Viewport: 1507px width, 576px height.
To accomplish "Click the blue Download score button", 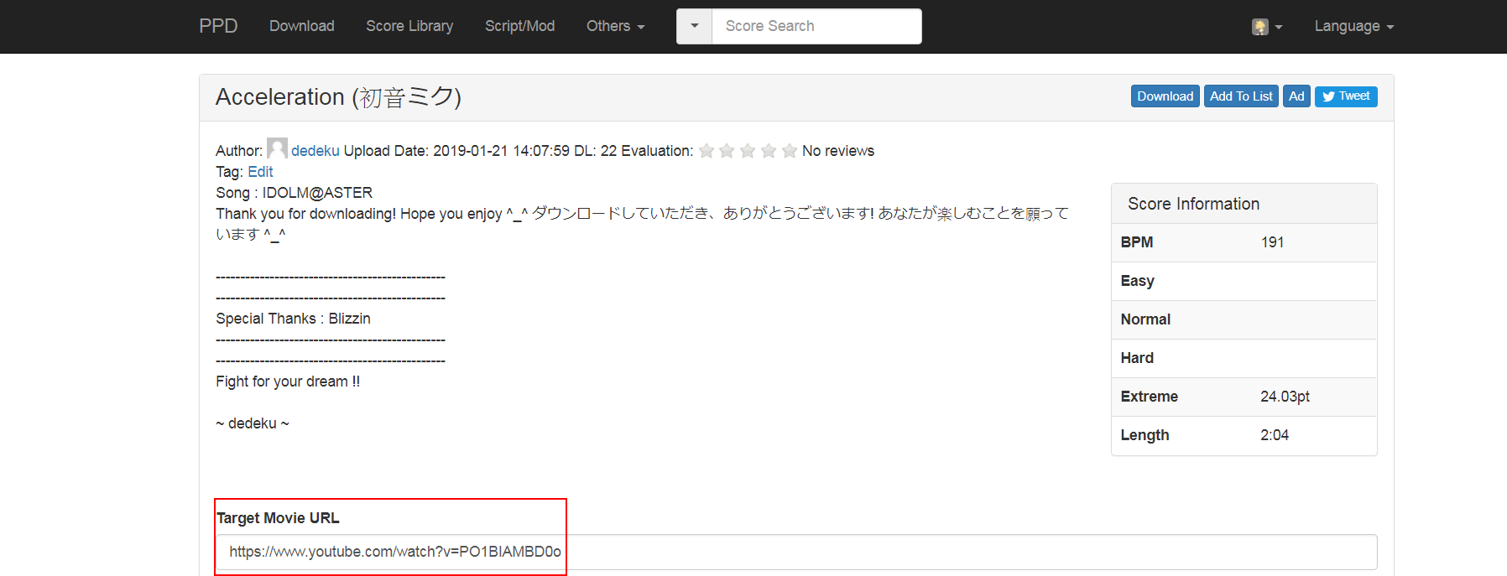I will click(x=1165, y=96).
